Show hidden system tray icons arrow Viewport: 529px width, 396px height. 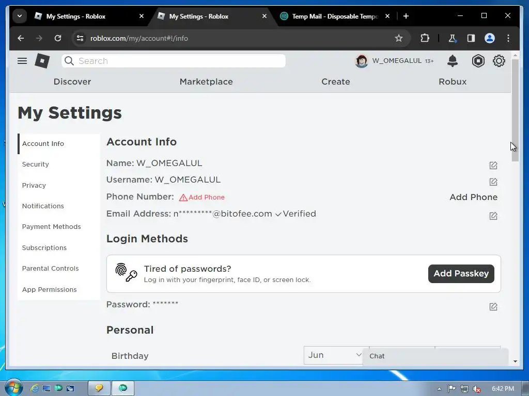point(439,389)
